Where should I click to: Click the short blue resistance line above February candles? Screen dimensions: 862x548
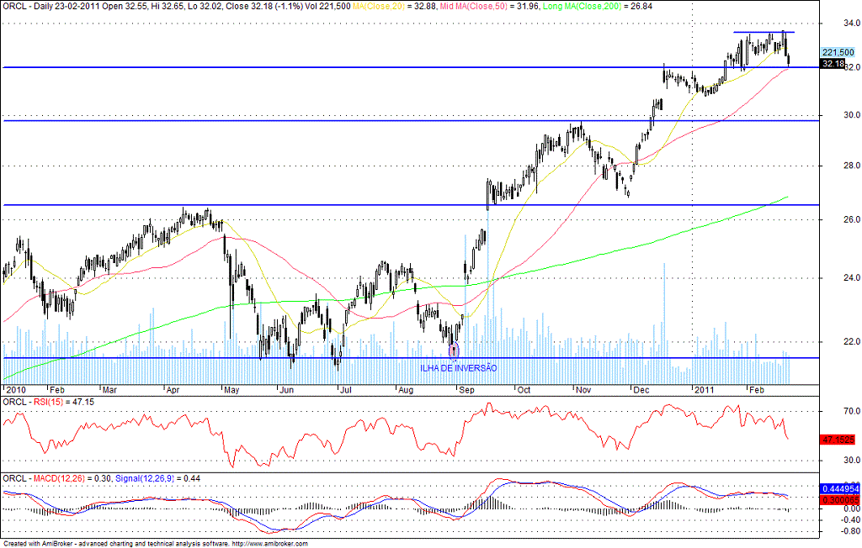pyautogui.click(x=764, y=32)
